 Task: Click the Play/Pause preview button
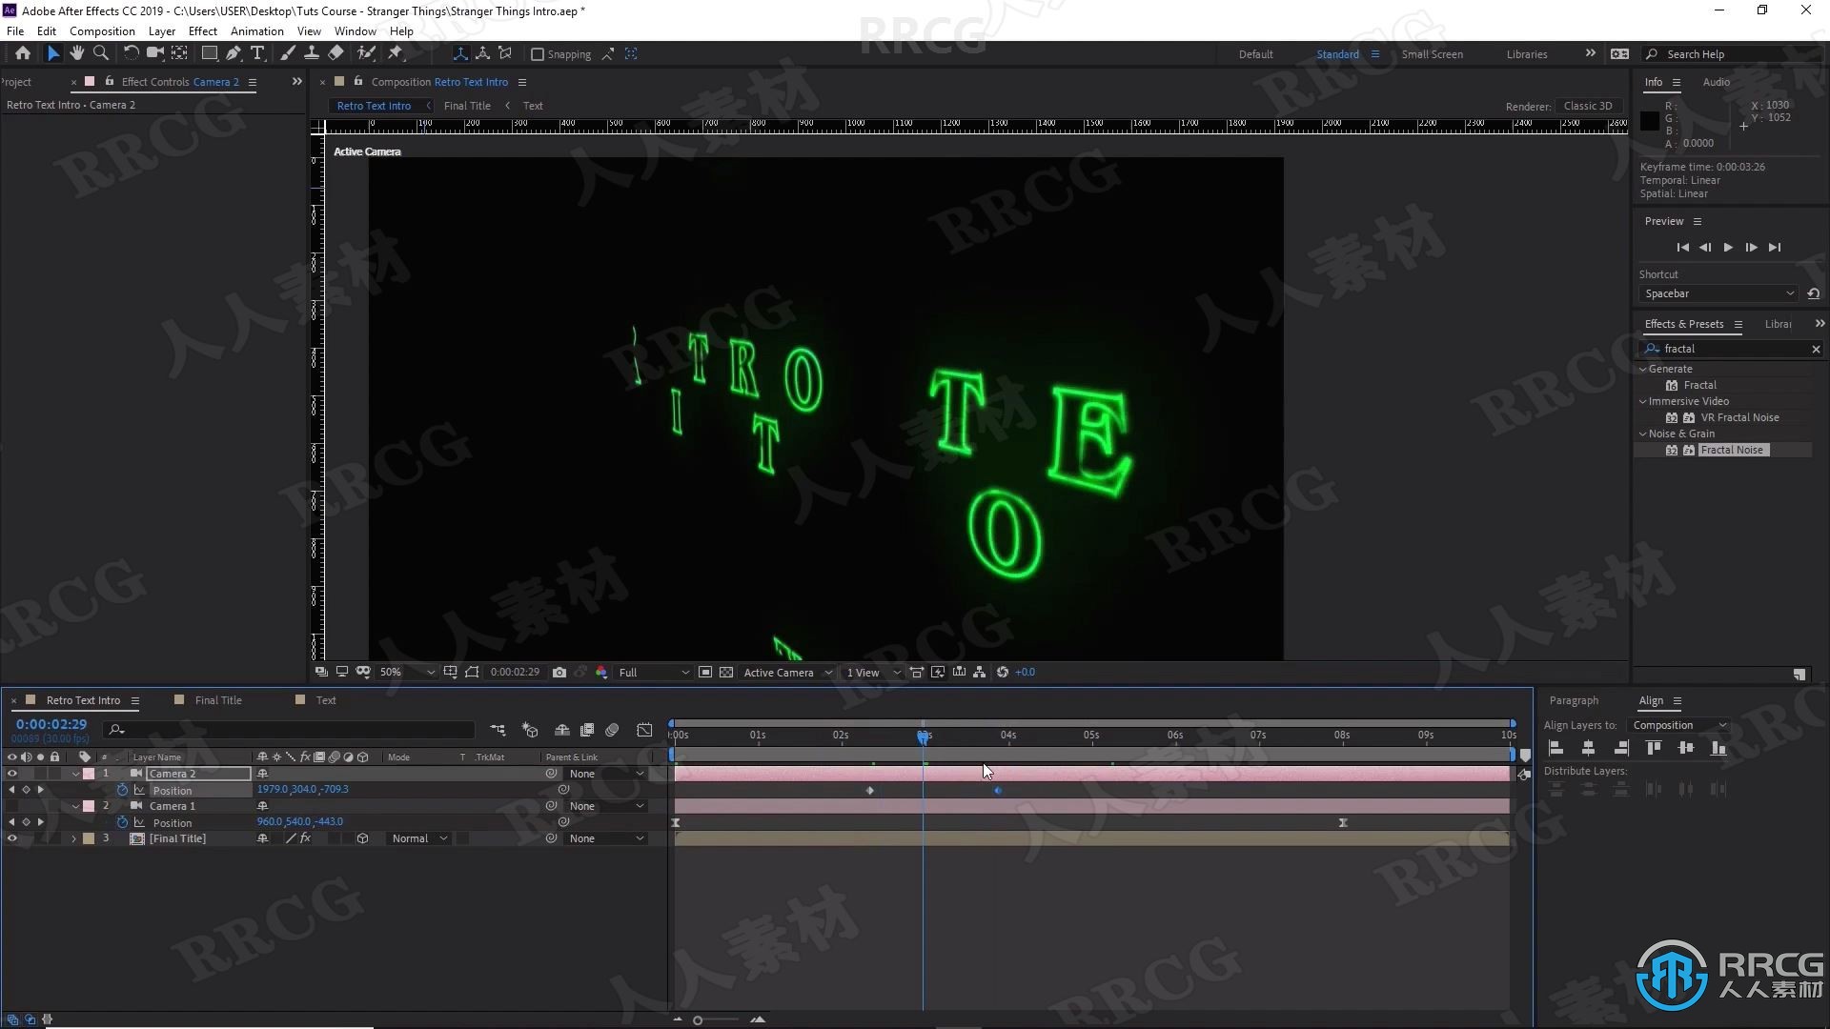click(x=1727, y=248)
